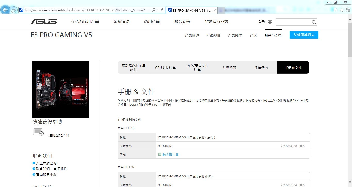Click the browser address URL field
Image resolution: width=352 pixels, height=187 pixels.
[x=85, y=10]
